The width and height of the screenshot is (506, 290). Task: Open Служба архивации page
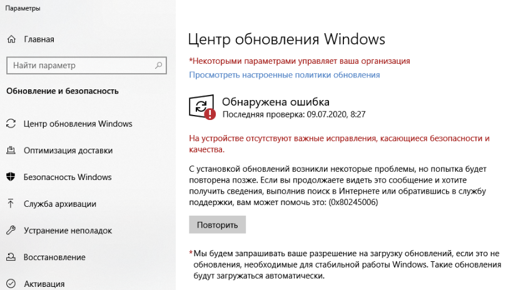click(60, 204)
